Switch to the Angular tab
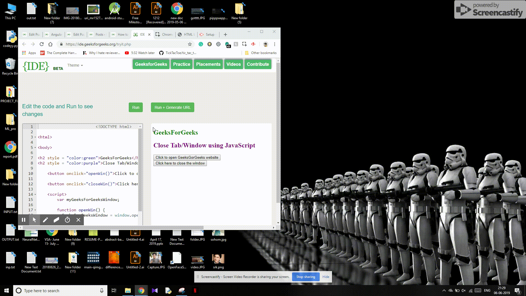 click(54, 35)
